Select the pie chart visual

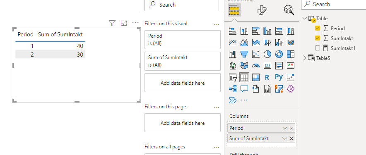267,54
